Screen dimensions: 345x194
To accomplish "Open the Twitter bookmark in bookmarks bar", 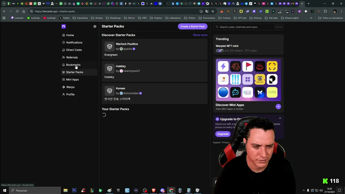I will click(x=64, y=18).
